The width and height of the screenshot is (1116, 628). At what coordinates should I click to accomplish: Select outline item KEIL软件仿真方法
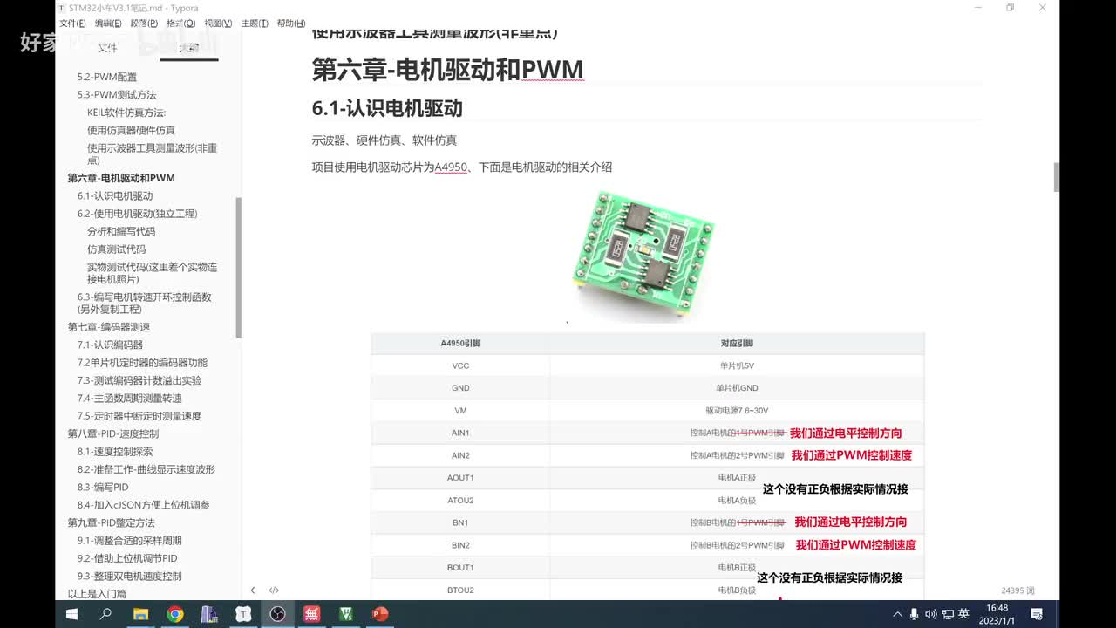(126, 113)
